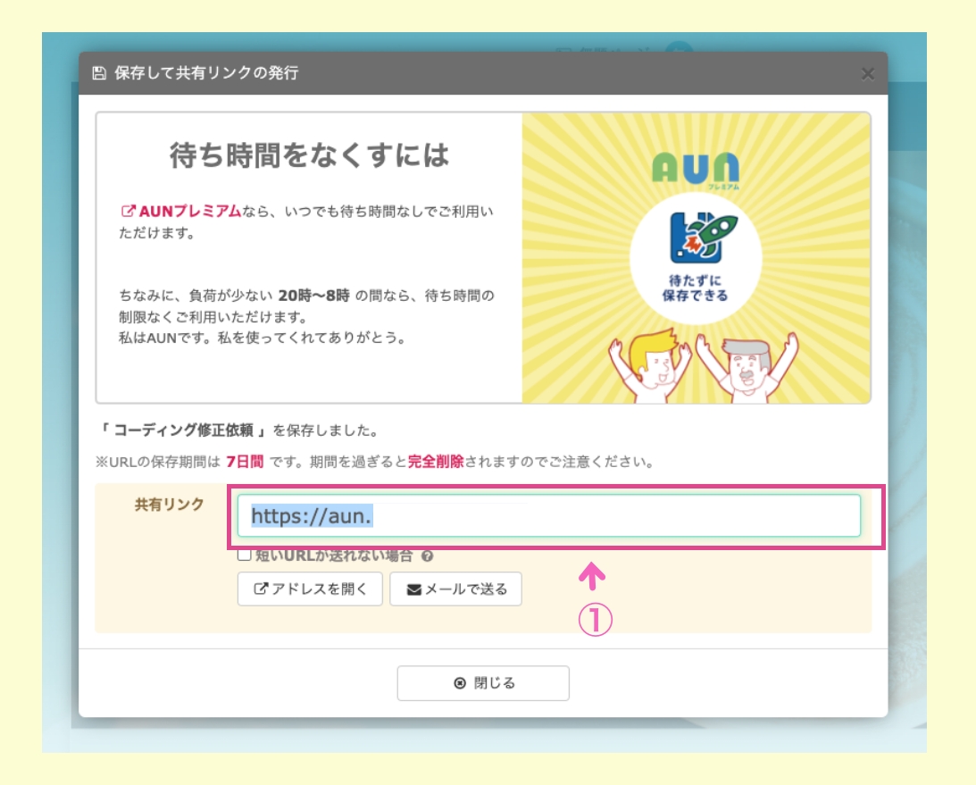Click the AUN プレミアム logo

[696, 170]
